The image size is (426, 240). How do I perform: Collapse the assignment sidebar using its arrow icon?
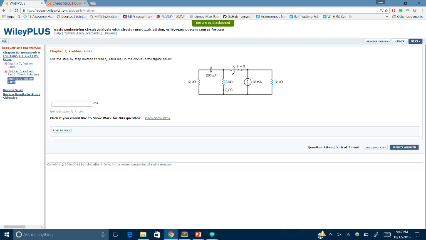click(x=5, y=41)
